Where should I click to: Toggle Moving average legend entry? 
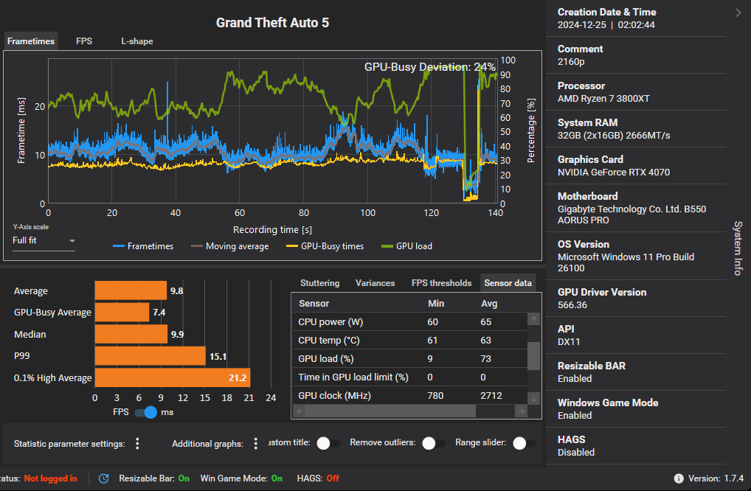230,246
